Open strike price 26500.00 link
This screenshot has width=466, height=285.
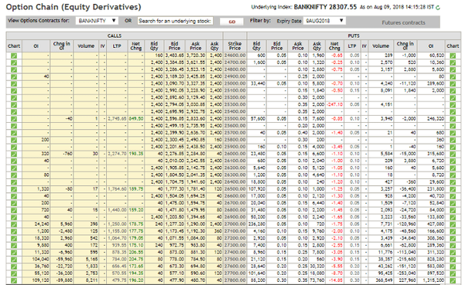(235, 189)
